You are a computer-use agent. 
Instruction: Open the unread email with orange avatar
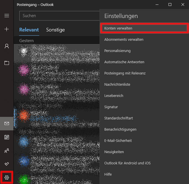(57, 118)
